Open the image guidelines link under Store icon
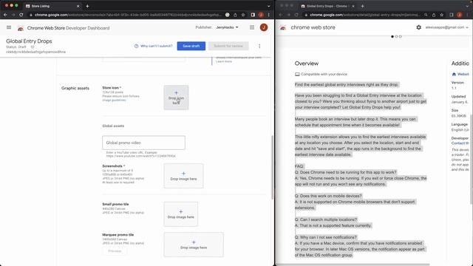Viewport: 473px width, 266px height. (x=114, y=100)
